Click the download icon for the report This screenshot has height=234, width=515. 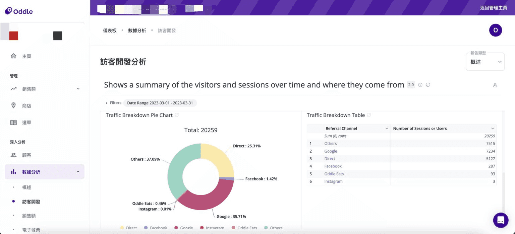click(x=495, y=85)
